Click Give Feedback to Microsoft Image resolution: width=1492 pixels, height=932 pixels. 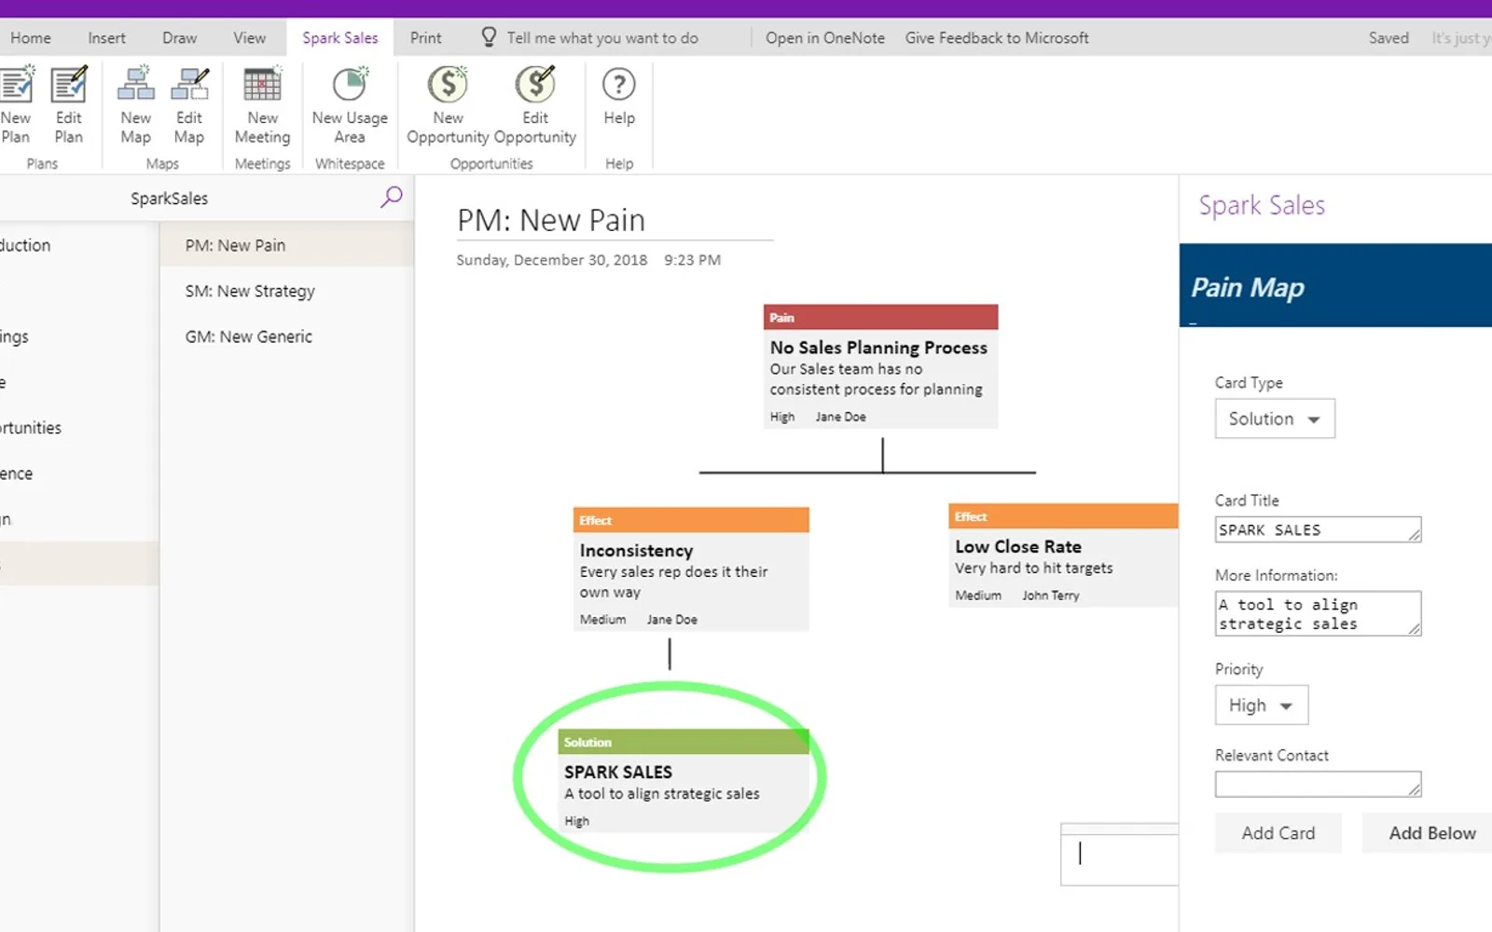pos(997,38)
